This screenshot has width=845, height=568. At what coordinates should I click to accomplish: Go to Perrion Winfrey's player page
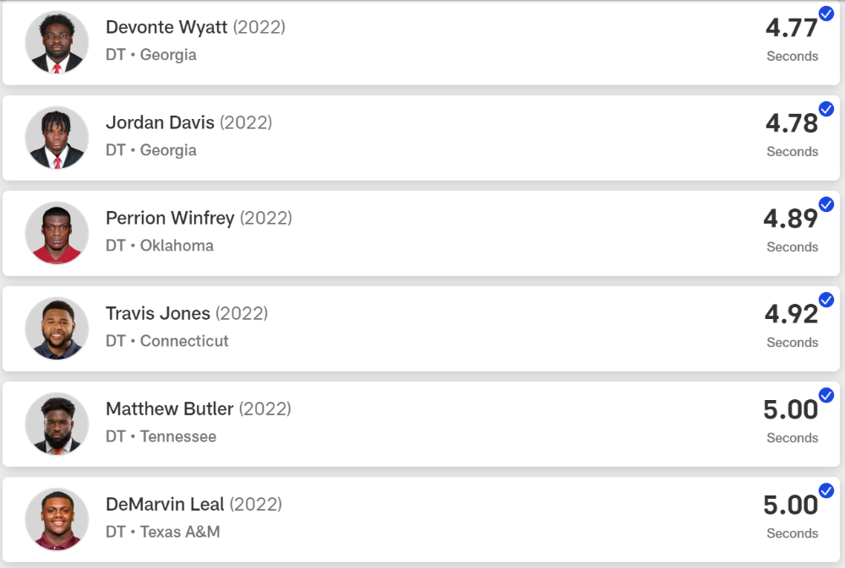coord(171,218)
